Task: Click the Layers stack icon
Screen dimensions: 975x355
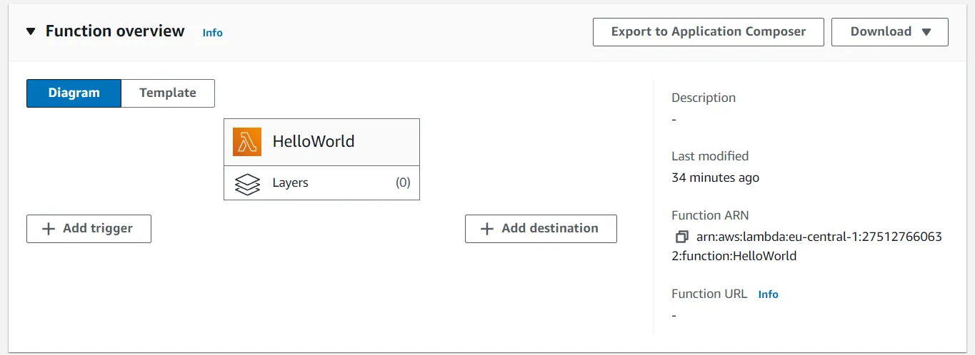Action: (x=247, y=183)
